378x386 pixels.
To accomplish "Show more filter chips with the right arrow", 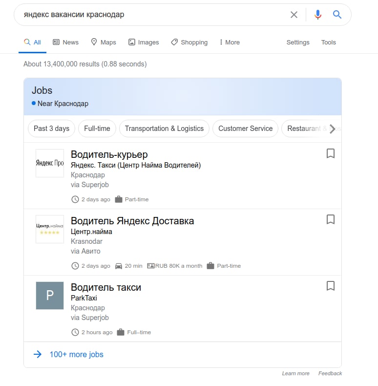I will click(x=333, y=129).
